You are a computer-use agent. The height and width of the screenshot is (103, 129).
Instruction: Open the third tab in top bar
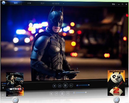click(x=42, y=3)
